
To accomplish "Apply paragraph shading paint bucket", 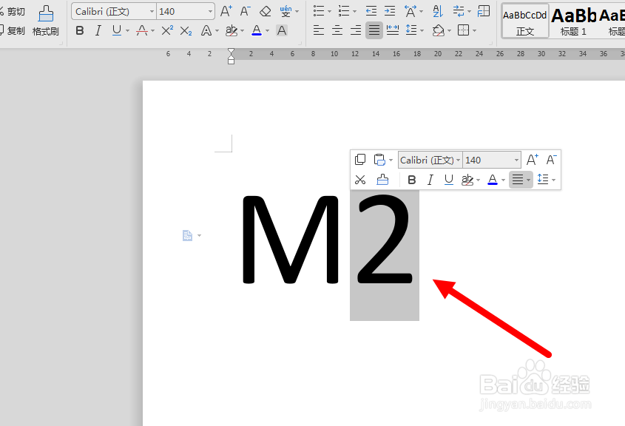I will pyautogui.click(x=439, y=30).
